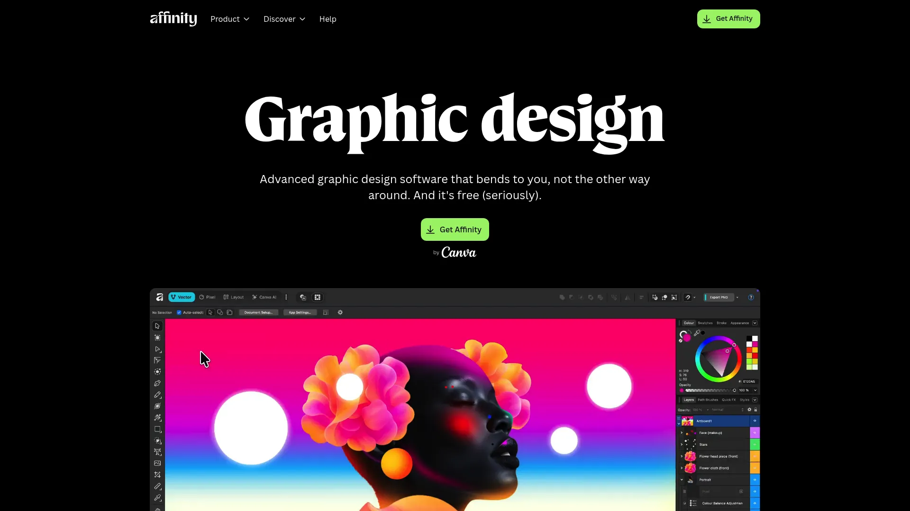Viewport: 910px width, 511px height.
Task: Click the Canva logo under the hero button
Action: (x=459, y=253)
